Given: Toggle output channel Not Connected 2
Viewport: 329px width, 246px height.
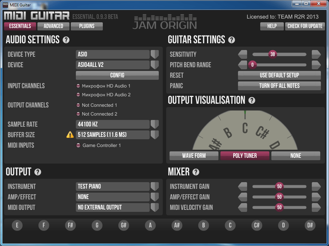Looking at the screenshot, I should [x=78, y=114].
